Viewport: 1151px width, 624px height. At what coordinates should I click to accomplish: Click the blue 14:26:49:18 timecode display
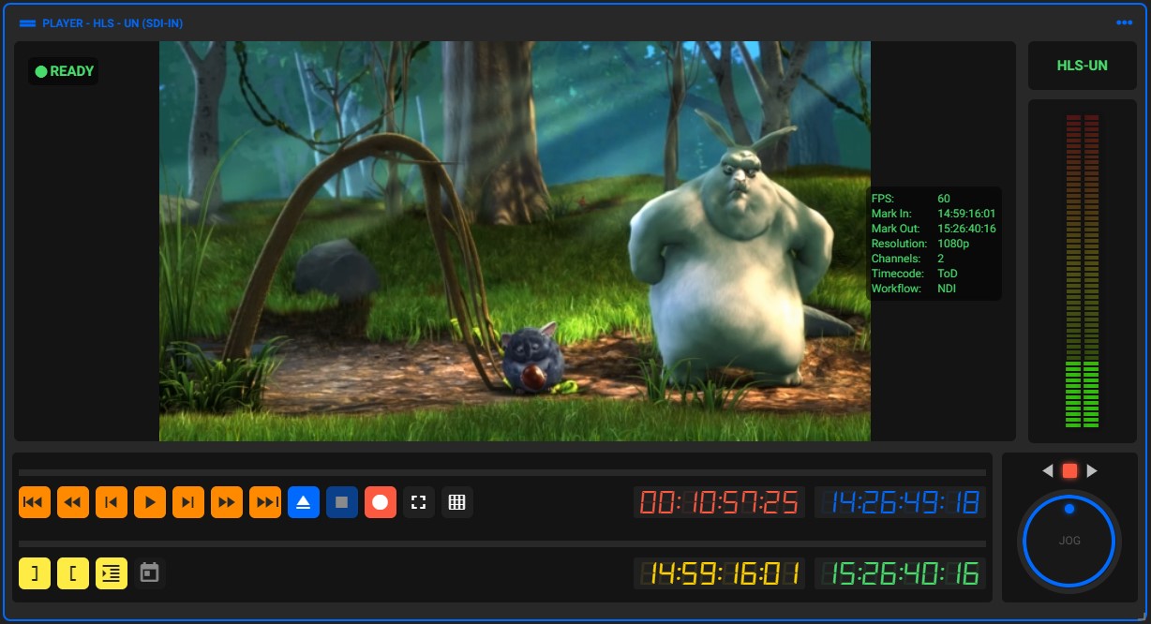[x=900, y=502]
